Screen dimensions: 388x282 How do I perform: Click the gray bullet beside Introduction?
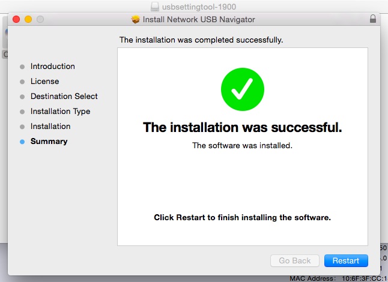22,67
